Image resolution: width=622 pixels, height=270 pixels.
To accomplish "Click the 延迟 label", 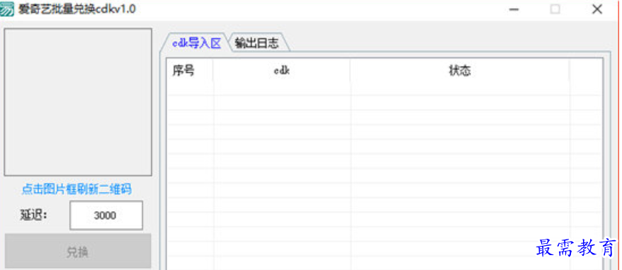I will 34,215.
